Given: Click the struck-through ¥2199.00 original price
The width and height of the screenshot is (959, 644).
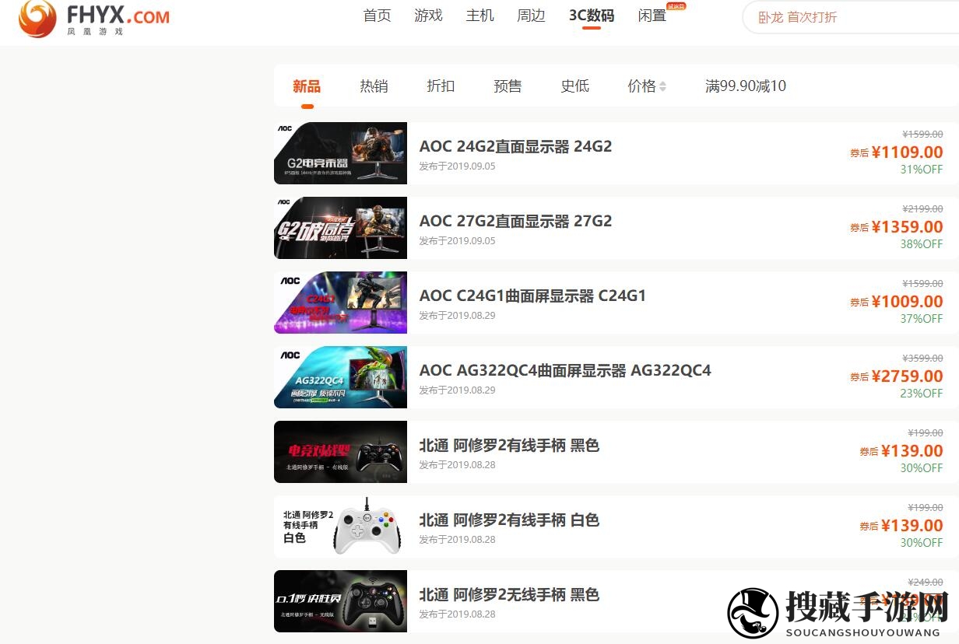Looking at the screenshot, I should tap(922, 208).
